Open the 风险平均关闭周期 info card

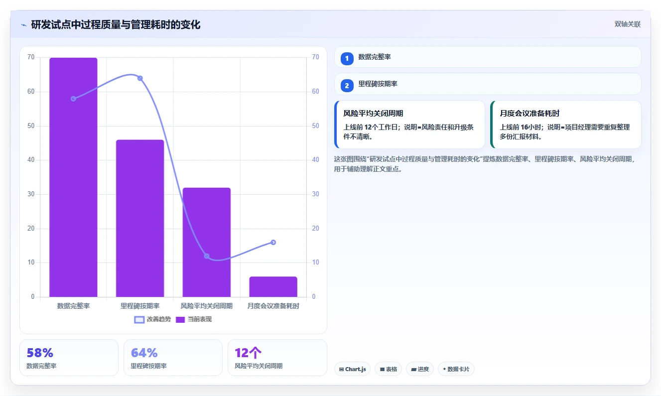pos(409,125)
